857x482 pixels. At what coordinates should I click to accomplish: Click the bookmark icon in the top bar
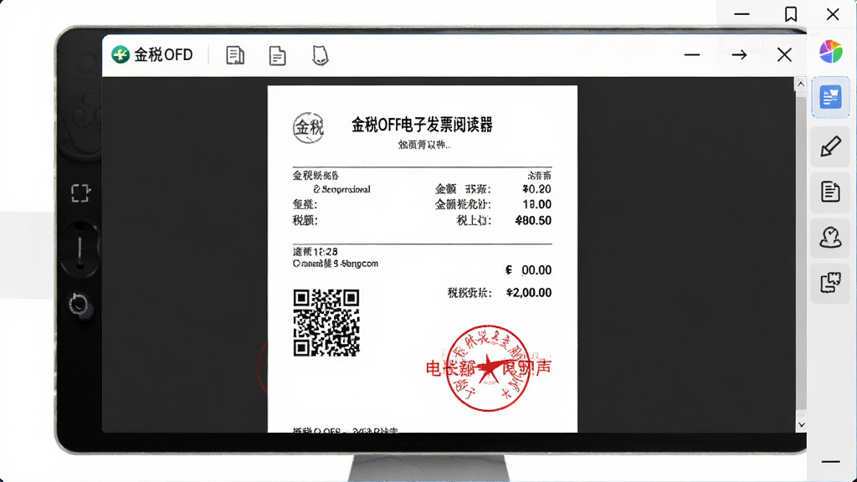[790, 14]
